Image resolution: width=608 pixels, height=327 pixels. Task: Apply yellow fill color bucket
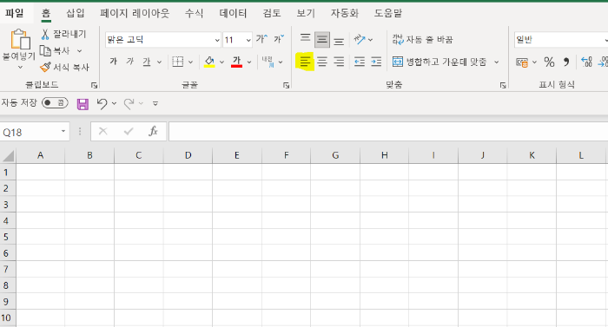coord(209,62)
